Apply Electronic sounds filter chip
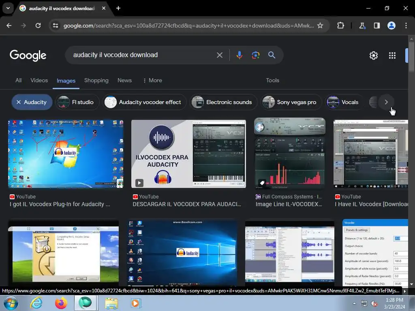 tap(223, 102)
